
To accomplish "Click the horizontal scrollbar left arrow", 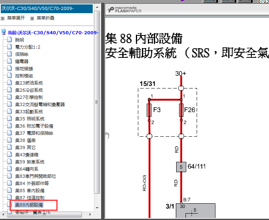I will (3, 214).
